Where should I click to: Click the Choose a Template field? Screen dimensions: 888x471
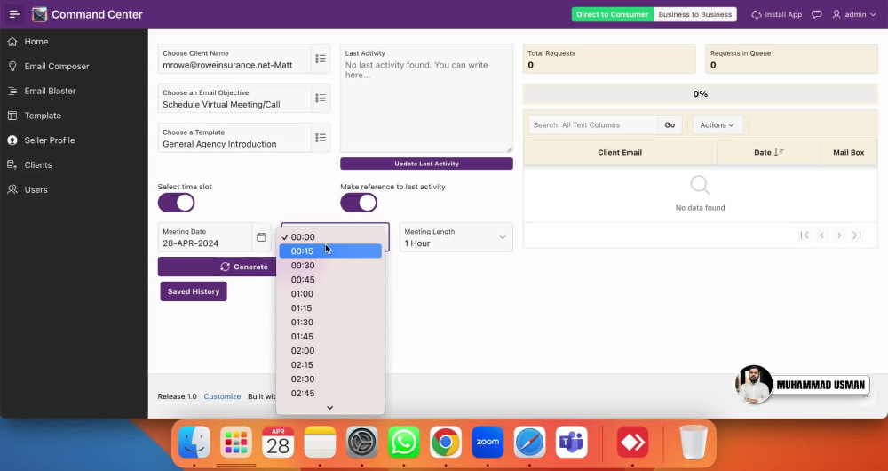pos(234,138)
